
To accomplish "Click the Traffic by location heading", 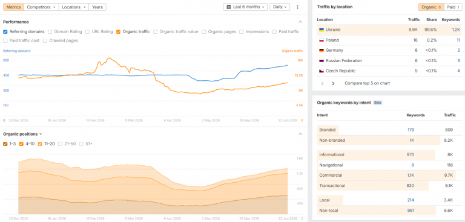I will [x=335, y=7].
